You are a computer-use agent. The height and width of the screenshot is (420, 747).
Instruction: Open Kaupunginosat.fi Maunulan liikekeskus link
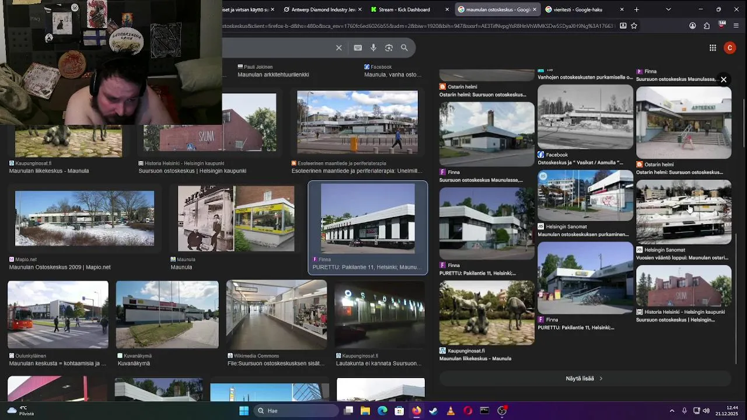(49, 171)
